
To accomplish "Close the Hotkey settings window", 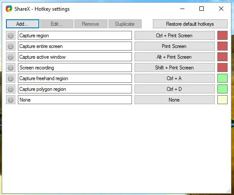I will tap(221, 9).
